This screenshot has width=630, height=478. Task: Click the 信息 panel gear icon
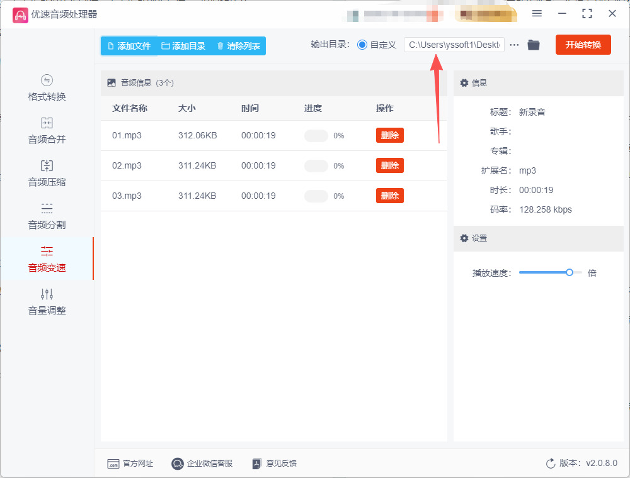click(x=464, y=83)
